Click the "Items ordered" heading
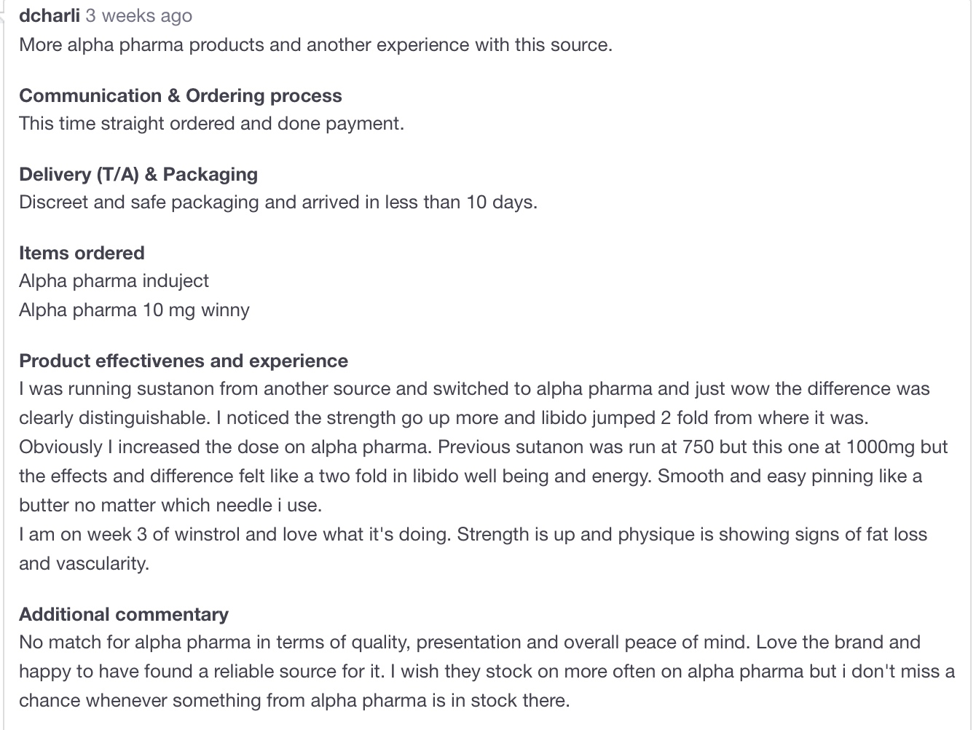This screenshot has width=976, height=730. pyautogui.click(x=82, y=253)
